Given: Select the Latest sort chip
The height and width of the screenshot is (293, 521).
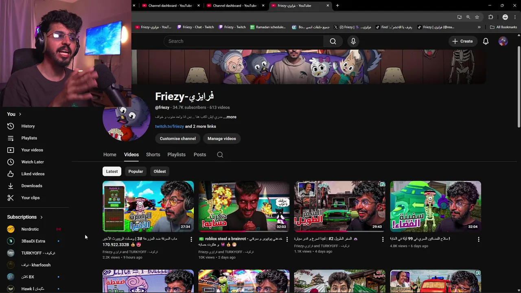Looking at the screenshot, I should (x=112, y=171).
